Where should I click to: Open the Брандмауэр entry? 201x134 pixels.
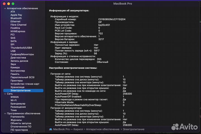pos(18,104)
